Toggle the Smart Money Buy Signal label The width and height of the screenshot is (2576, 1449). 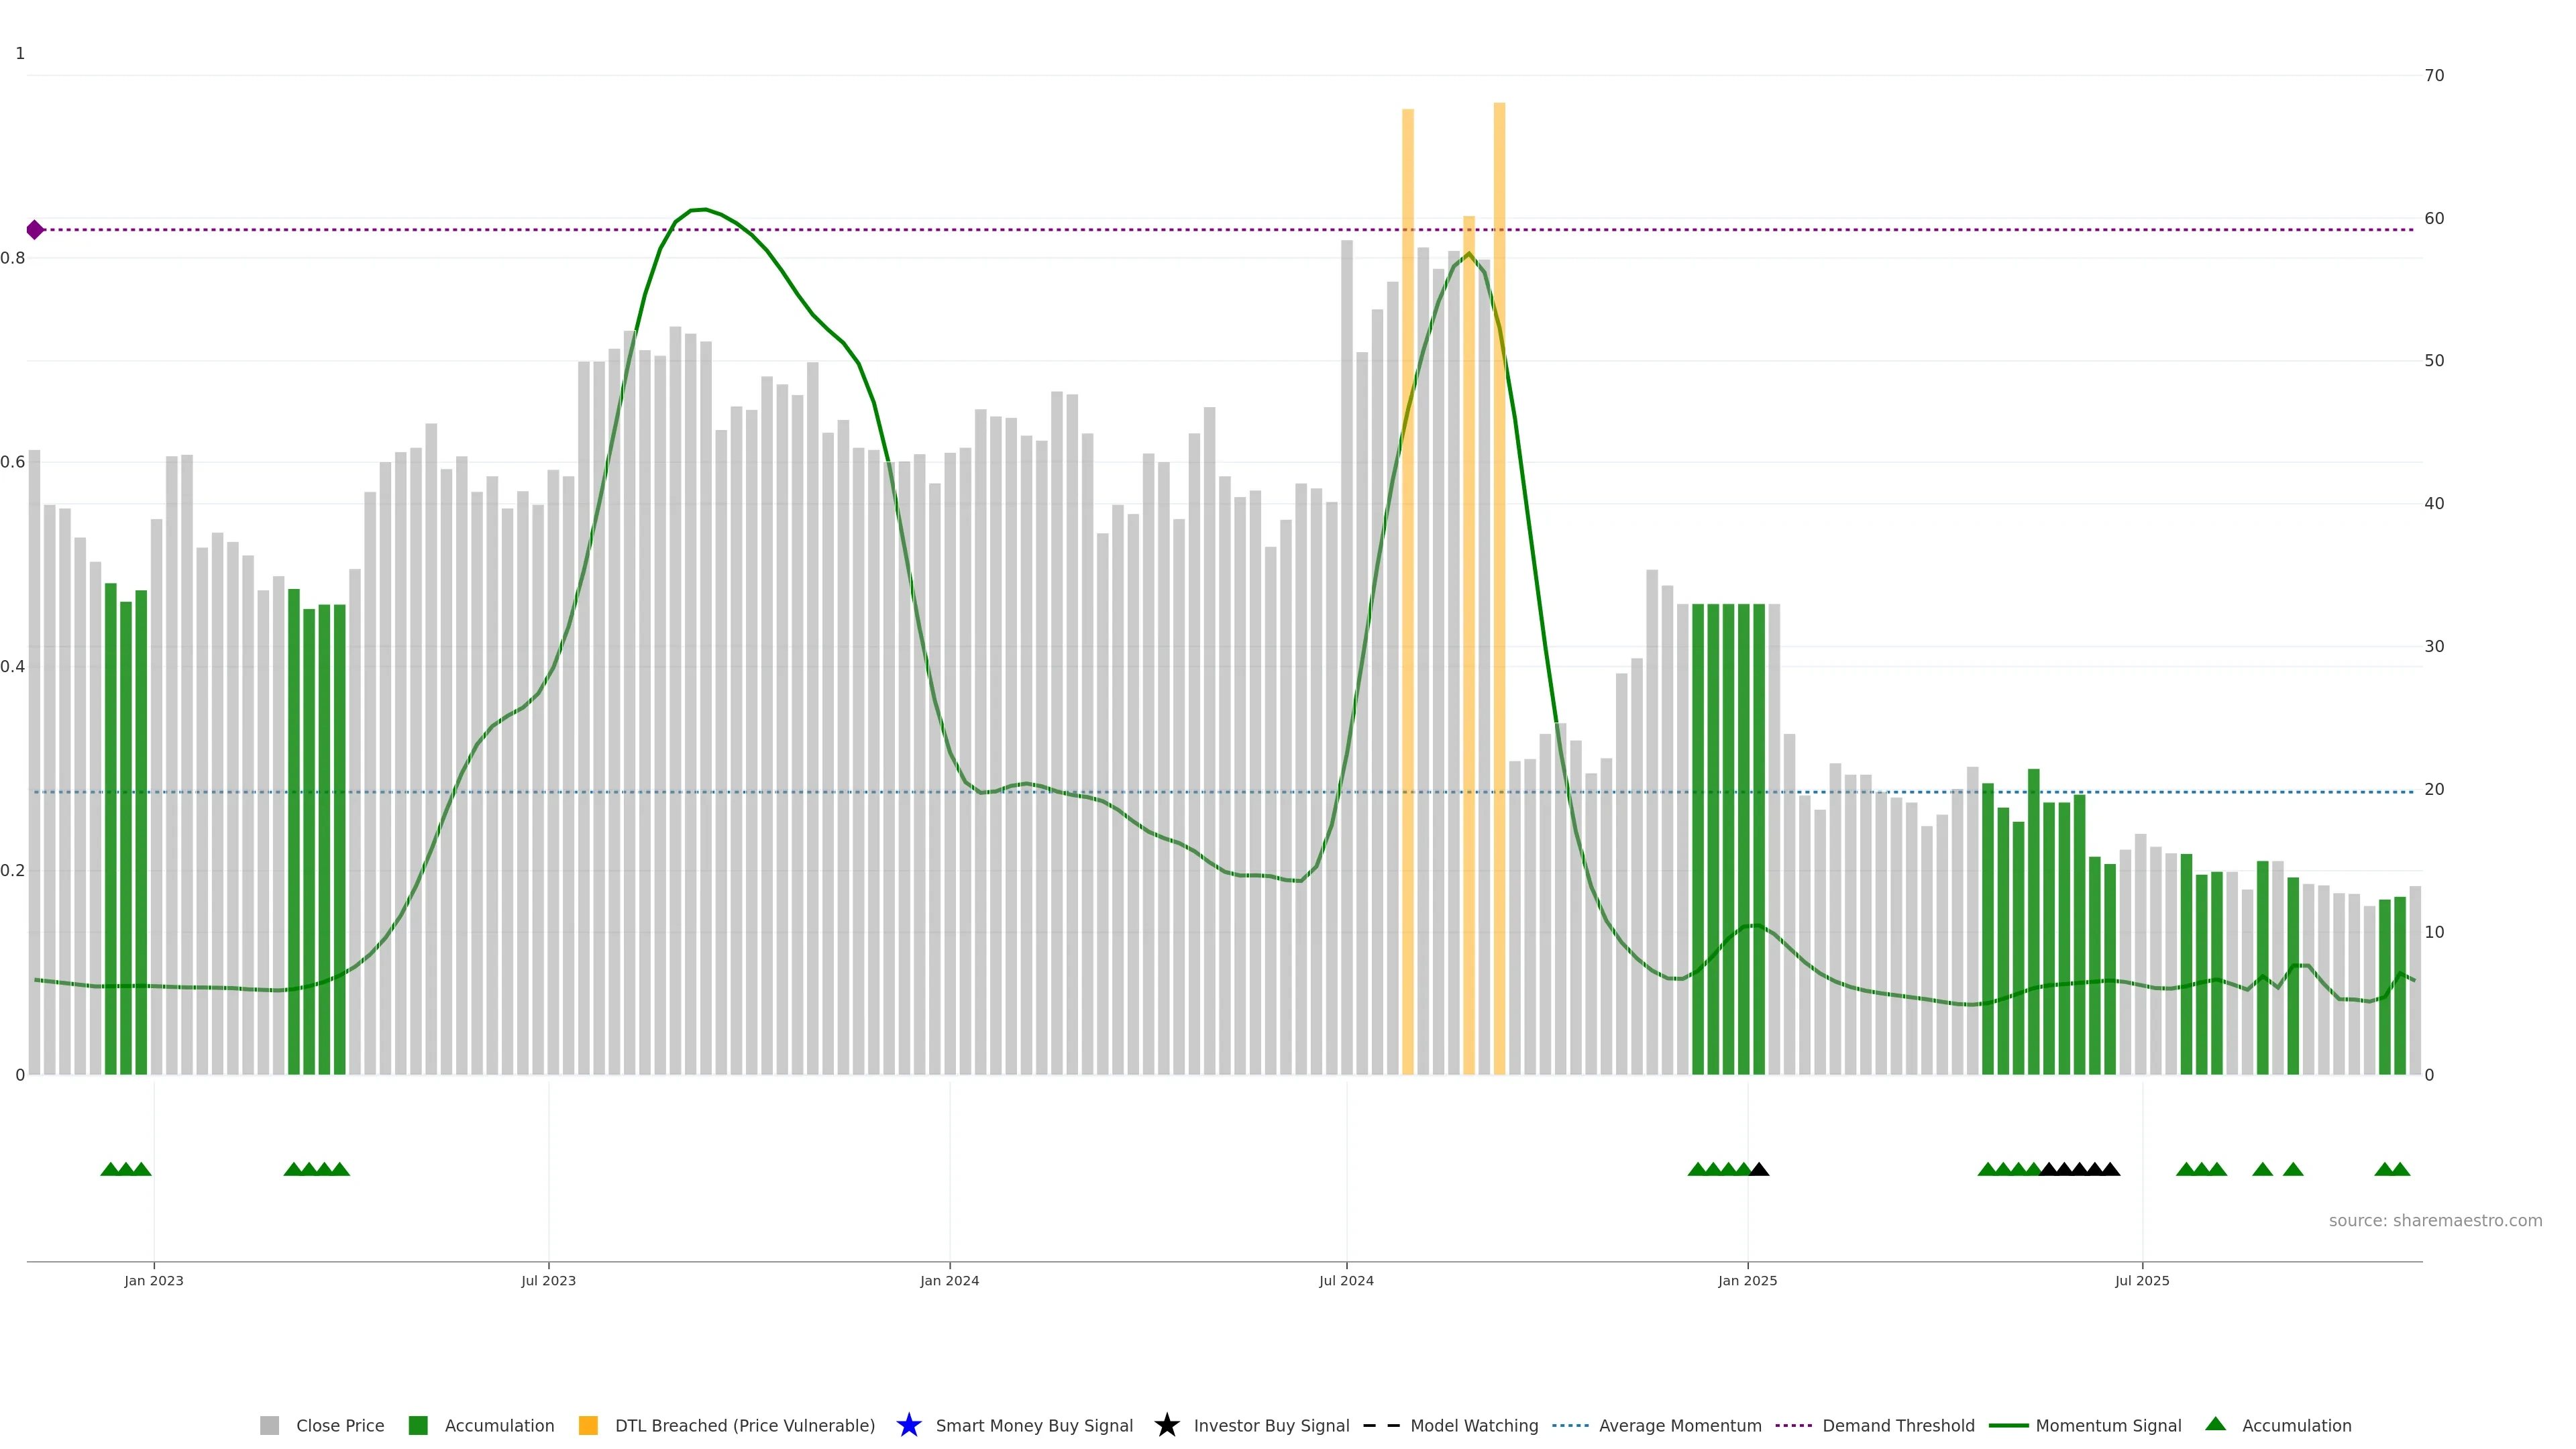tap(1034, 1425)
